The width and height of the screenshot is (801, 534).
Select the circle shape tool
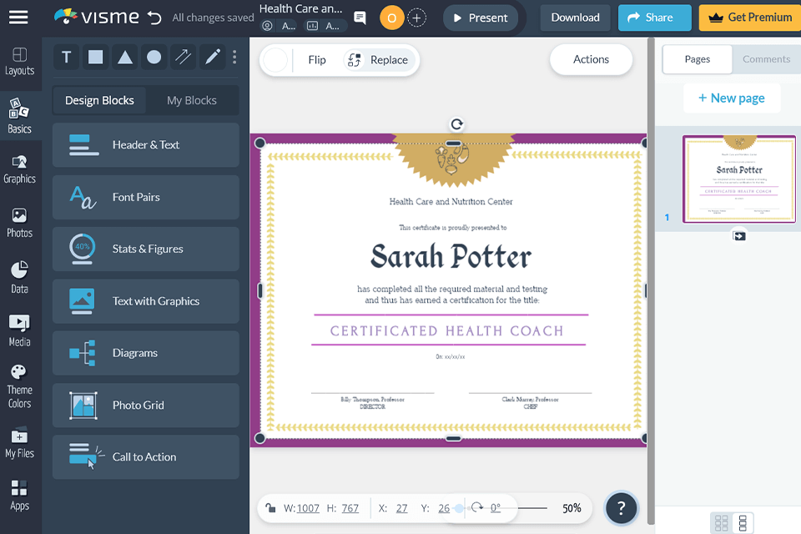154,57
